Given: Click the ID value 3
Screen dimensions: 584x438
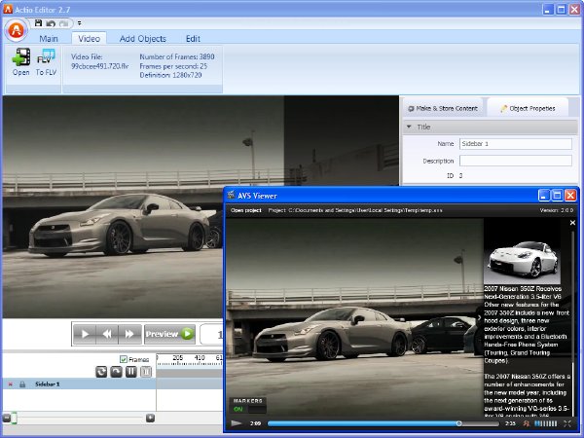Looking at the screenshot, I should [x=460, y=176].
